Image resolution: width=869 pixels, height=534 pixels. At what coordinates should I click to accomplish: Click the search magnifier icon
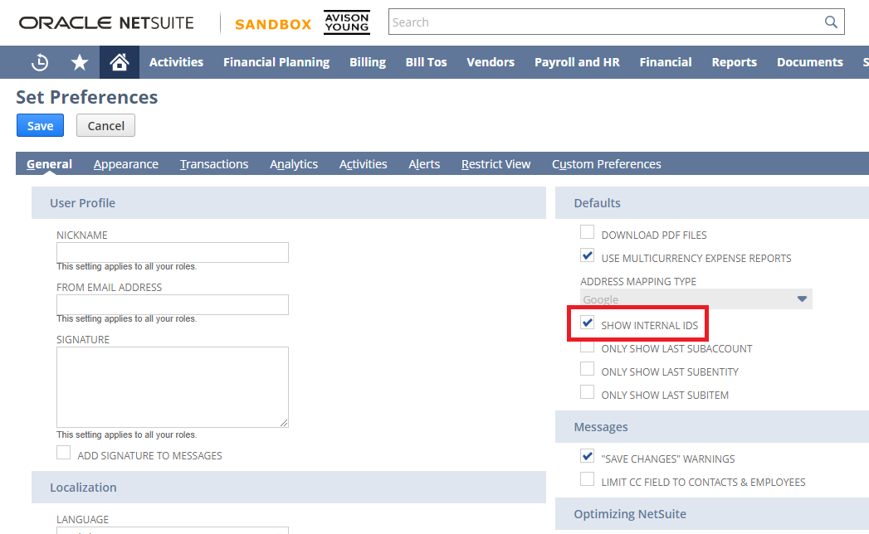click(831, 22)
